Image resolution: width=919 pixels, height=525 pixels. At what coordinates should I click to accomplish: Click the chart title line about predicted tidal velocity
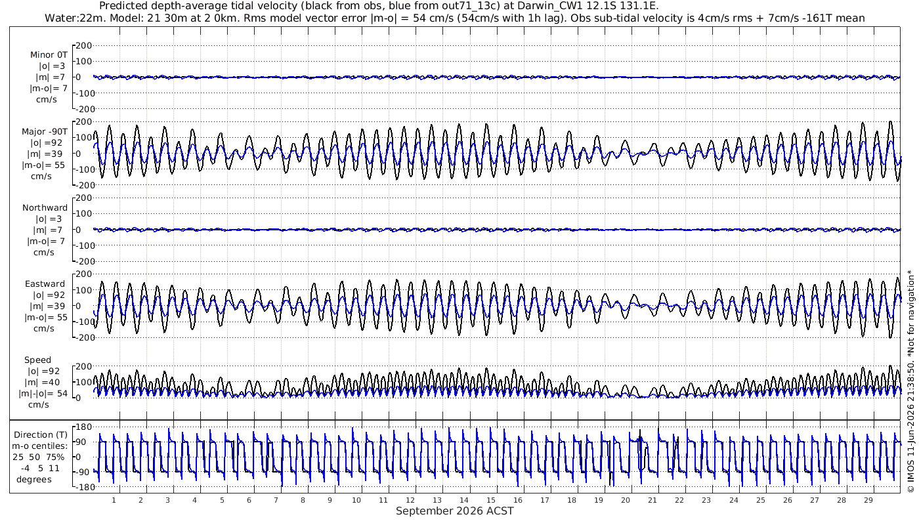coord(379,6)
